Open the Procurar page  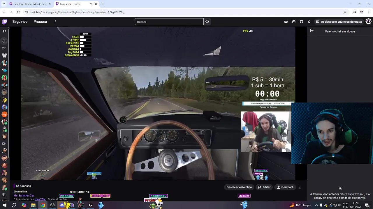pos(41,21)
